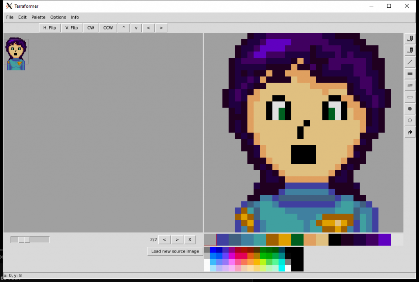Open the Palette menu

coord(38,17)
